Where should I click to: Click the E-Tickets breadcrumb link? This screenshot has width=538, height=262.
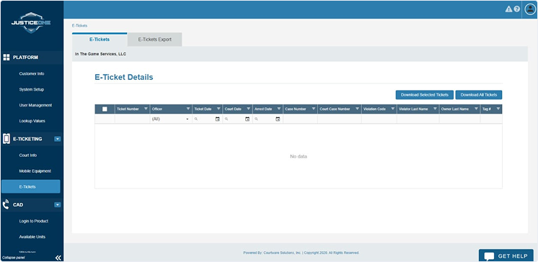click(x=79, y=26)
